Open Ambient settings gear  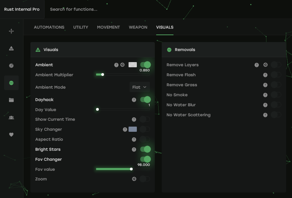tap(122, 65)
